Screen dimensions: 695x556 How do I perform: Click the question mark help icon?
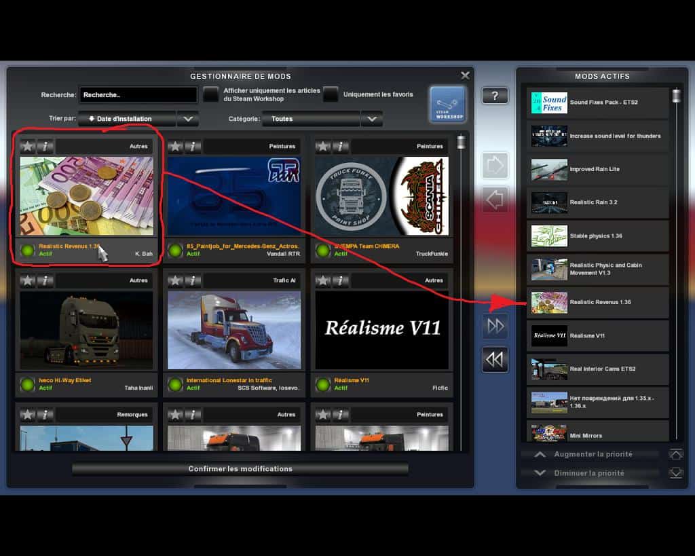495,96
